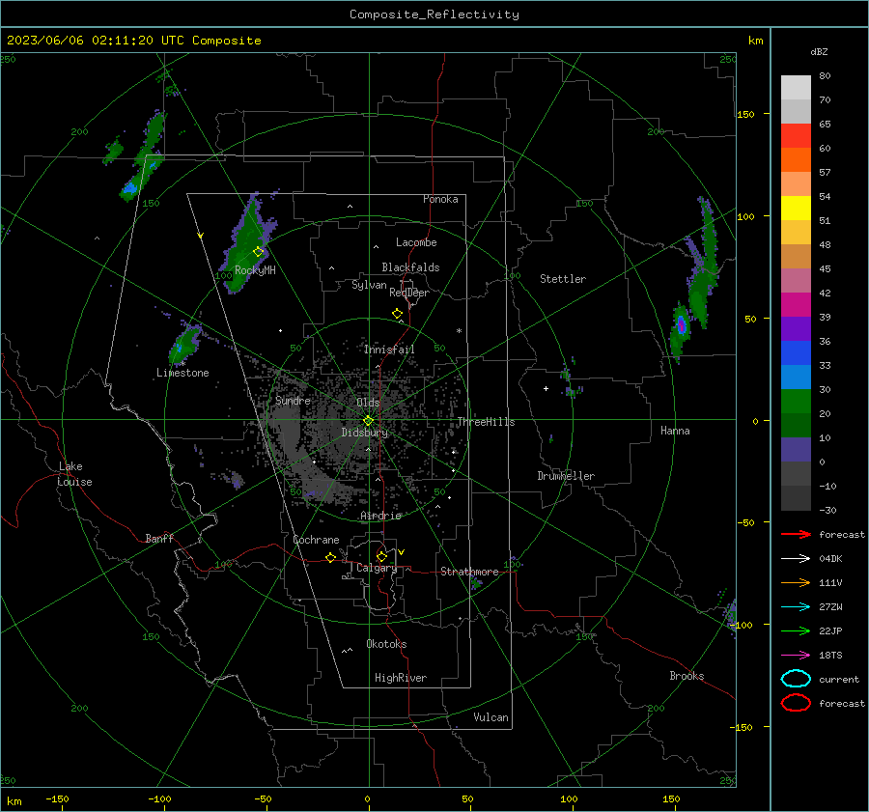Click the Brooks city label
The height and width of the screenshot is (812, 869).
(687, 676)
